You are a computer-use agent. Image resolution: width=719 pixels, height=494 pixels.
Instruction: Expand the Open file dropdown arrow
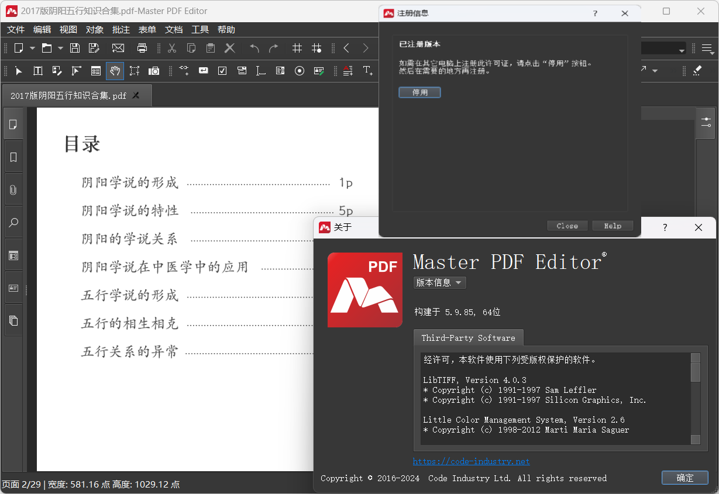point(60,48)
